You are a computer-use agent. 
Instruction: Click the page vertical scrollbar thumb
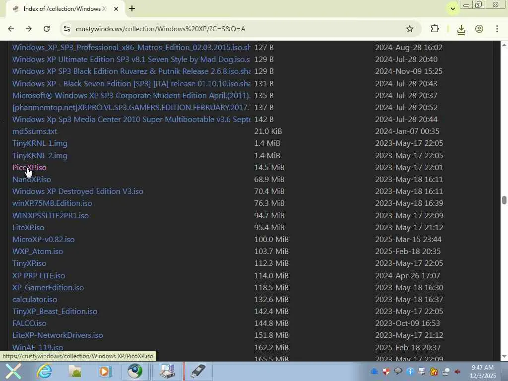click(x=504, y=200)
